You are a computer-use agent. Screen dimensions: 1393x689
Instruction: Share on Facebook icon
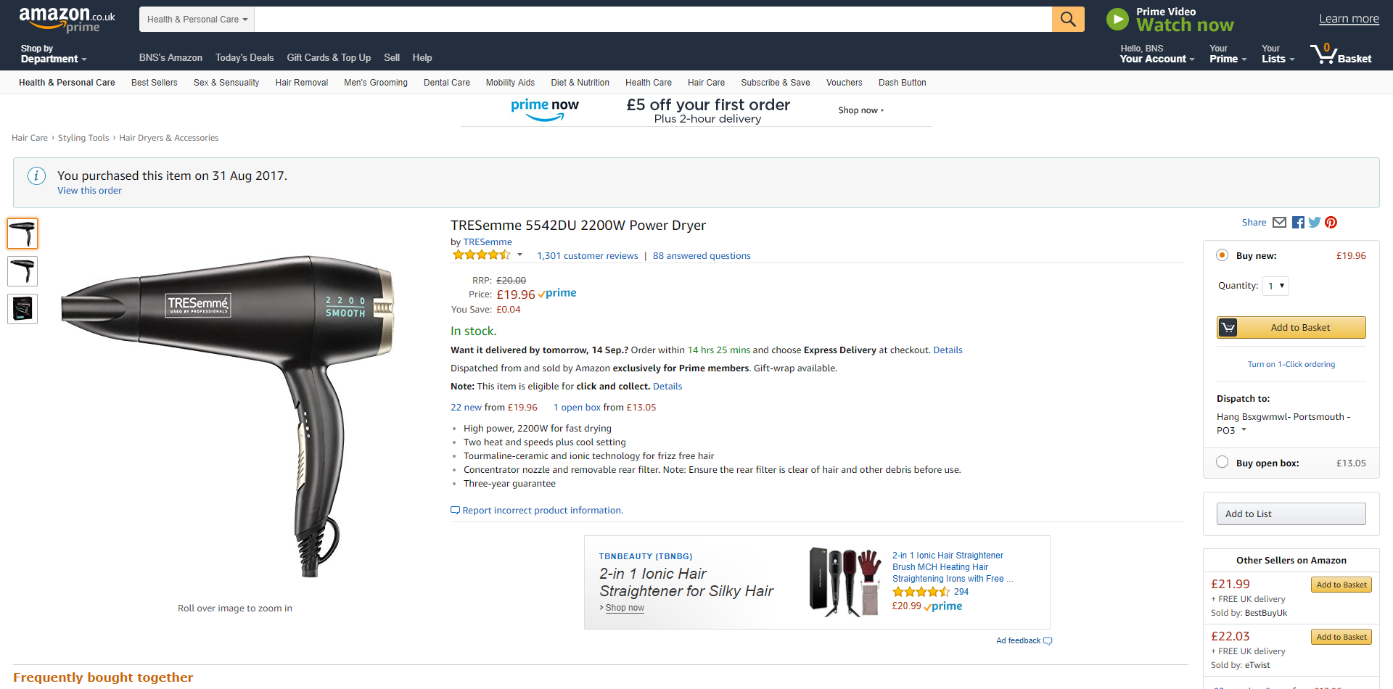pos(1298,223)
